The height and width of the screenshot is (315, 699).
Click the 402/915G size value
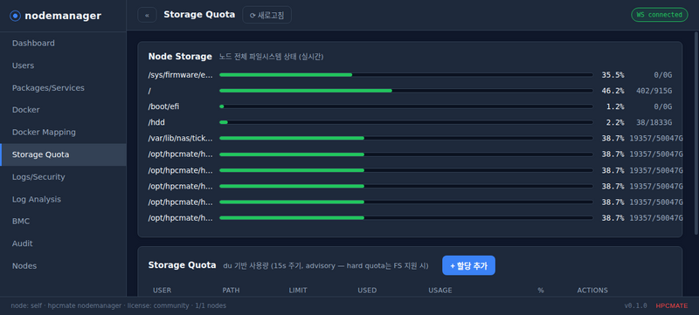click(654, 91)
